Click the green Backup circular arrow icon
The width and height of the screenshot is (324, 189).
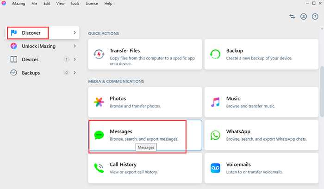click(215, 54)
